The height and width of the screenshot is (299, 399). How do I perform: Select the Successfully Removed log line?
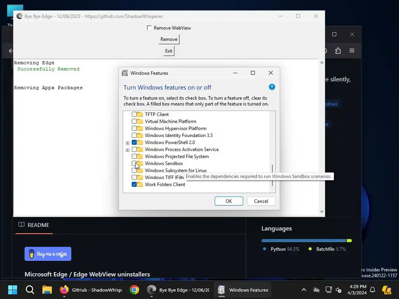click(x=48, y=69)
